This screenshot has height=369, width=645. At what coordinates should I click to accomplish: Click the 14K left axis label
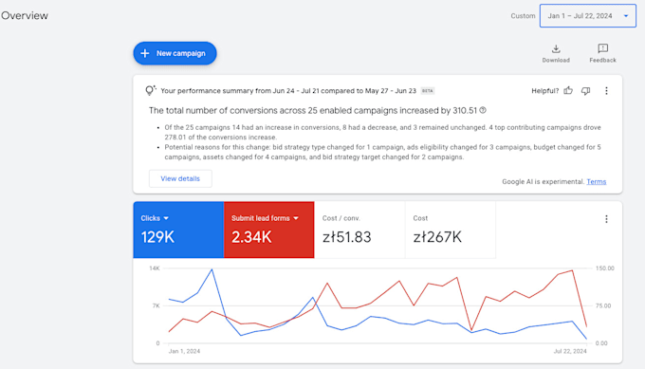point(155,268)
